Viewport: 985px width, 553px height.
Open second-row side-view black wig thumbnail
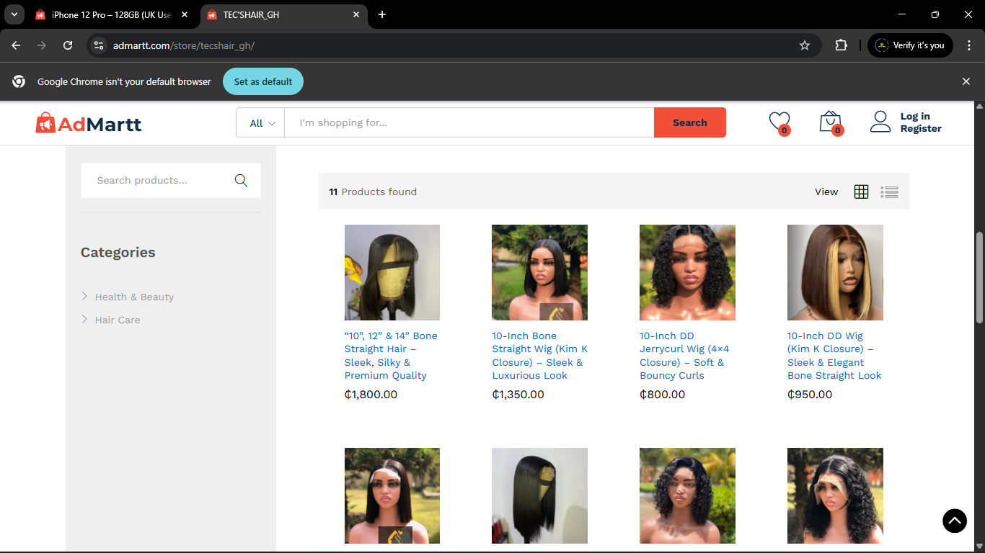539,495
